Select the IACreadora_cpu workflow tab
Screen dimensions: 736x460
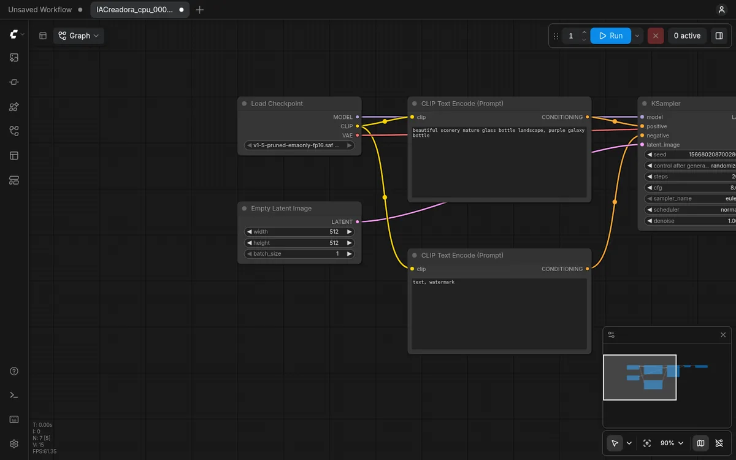click(140, 10)
